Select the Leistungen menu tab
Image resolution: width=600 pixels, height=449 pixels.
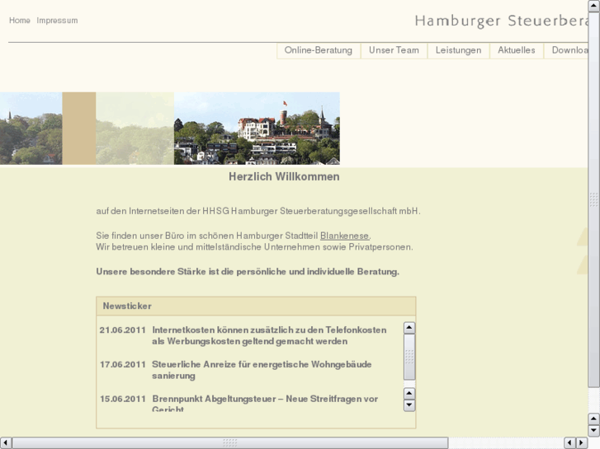[x=458, y=50]
